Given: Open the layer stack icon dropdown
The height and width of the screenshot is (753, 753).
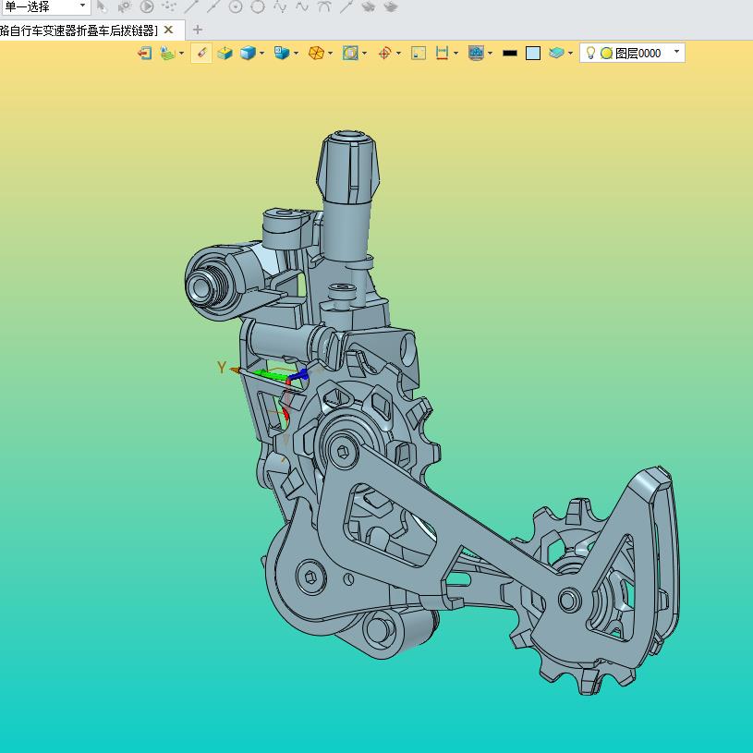Looking at the screenshot, I should point(570,54).
